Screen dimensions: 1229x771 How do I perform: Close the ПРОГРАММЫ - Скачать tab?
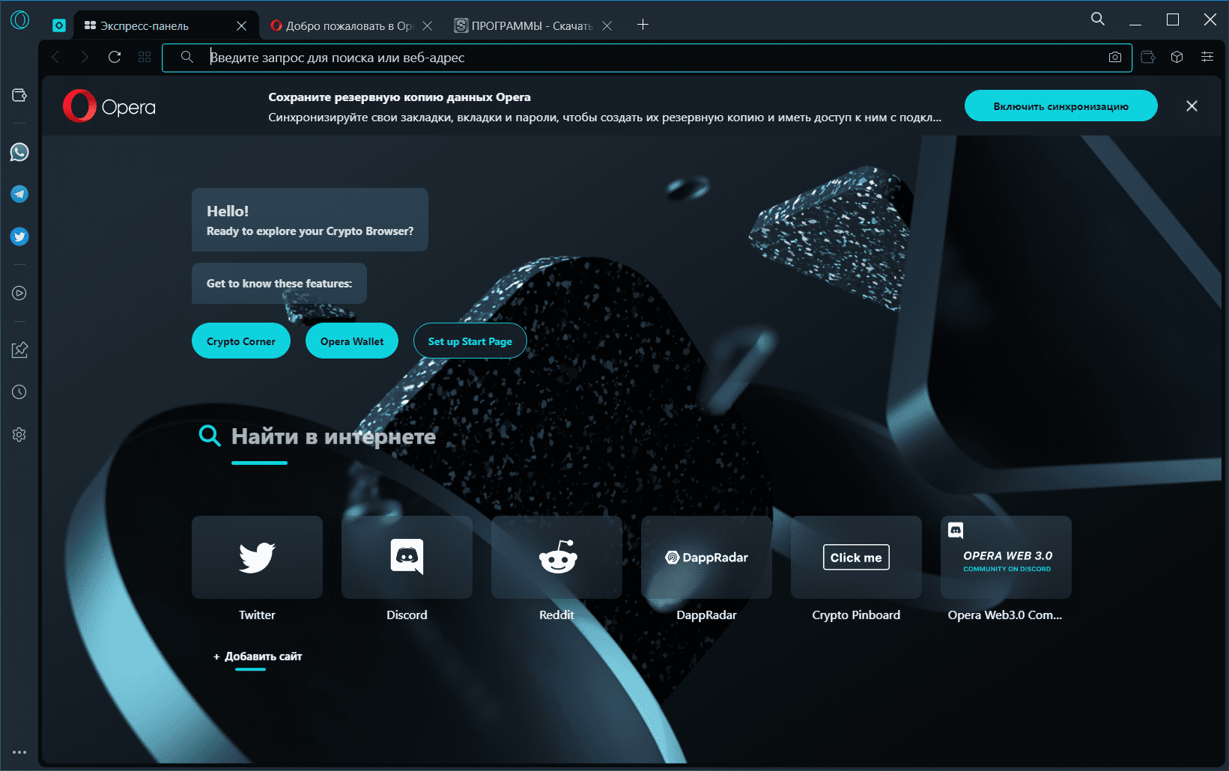click(607, 25)
